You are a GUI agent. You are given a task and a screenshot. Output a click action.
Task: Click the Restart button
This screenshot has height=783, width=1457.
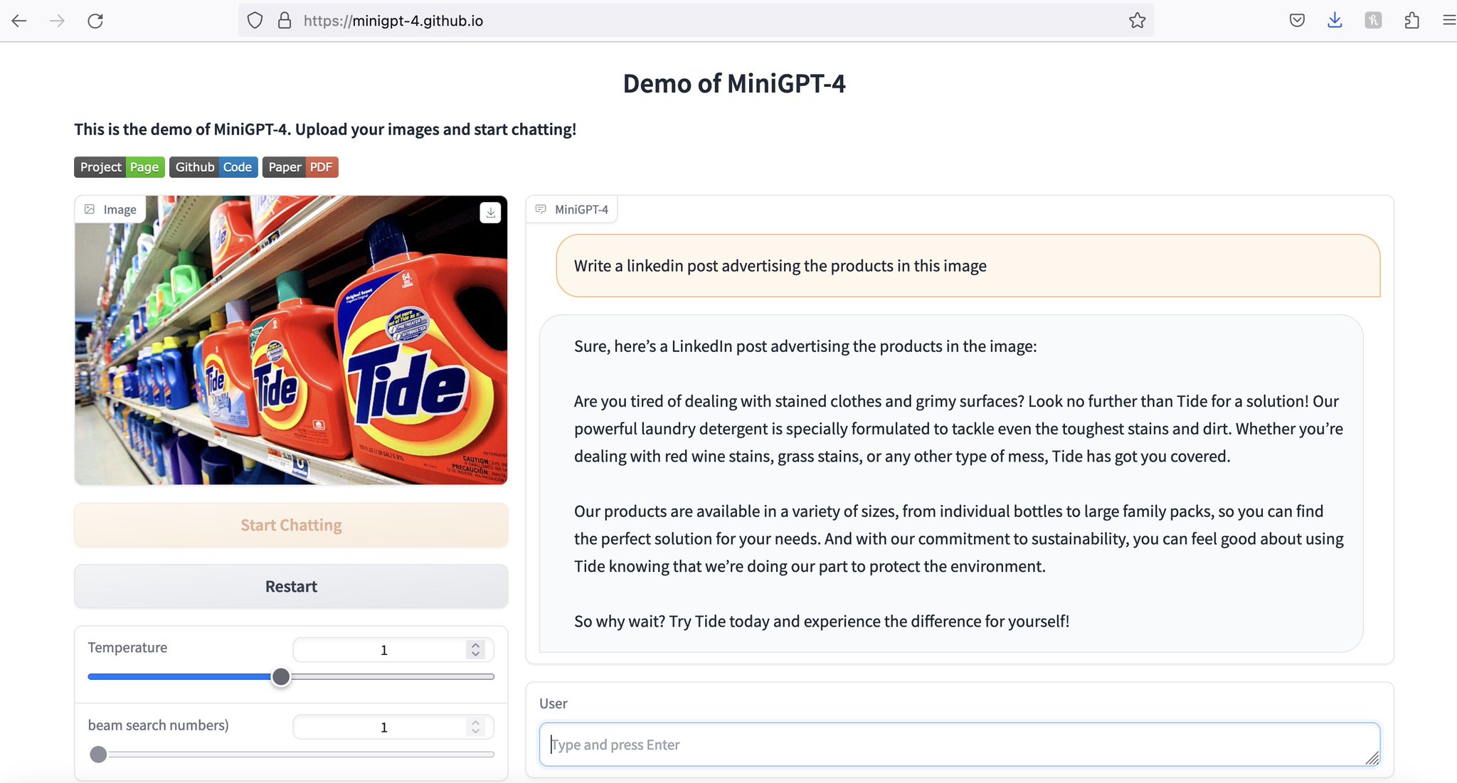(x=291, y=586)
